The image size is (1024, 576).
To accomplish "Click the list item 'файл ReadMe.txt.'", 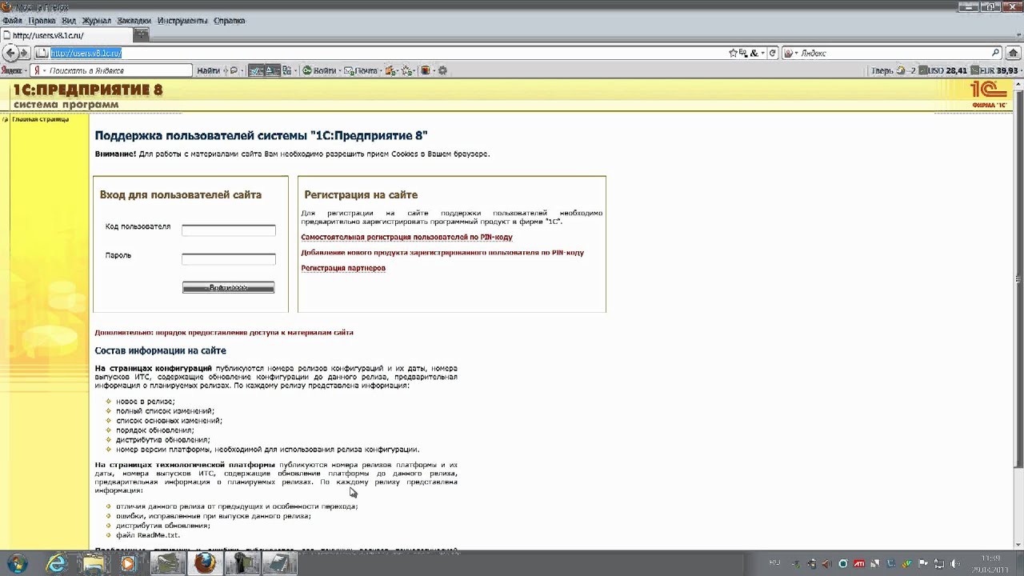I will 148,535.
